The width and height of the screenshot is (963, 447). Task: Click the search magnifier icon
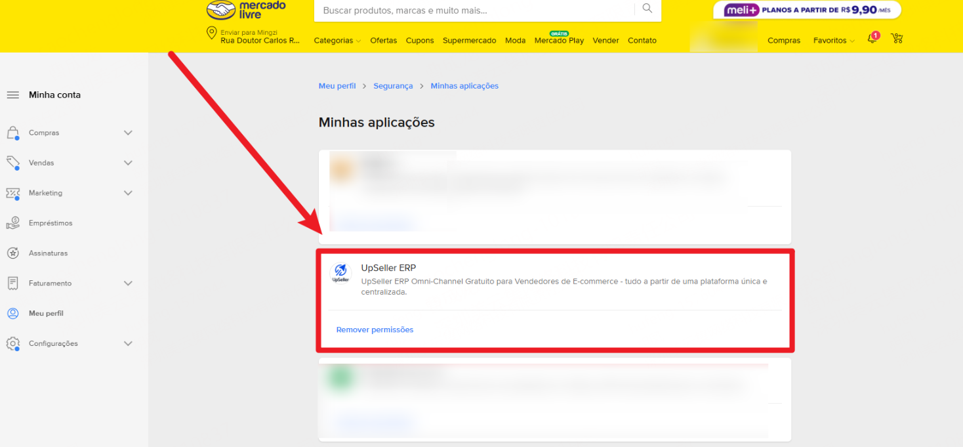(x=647, y=9)
